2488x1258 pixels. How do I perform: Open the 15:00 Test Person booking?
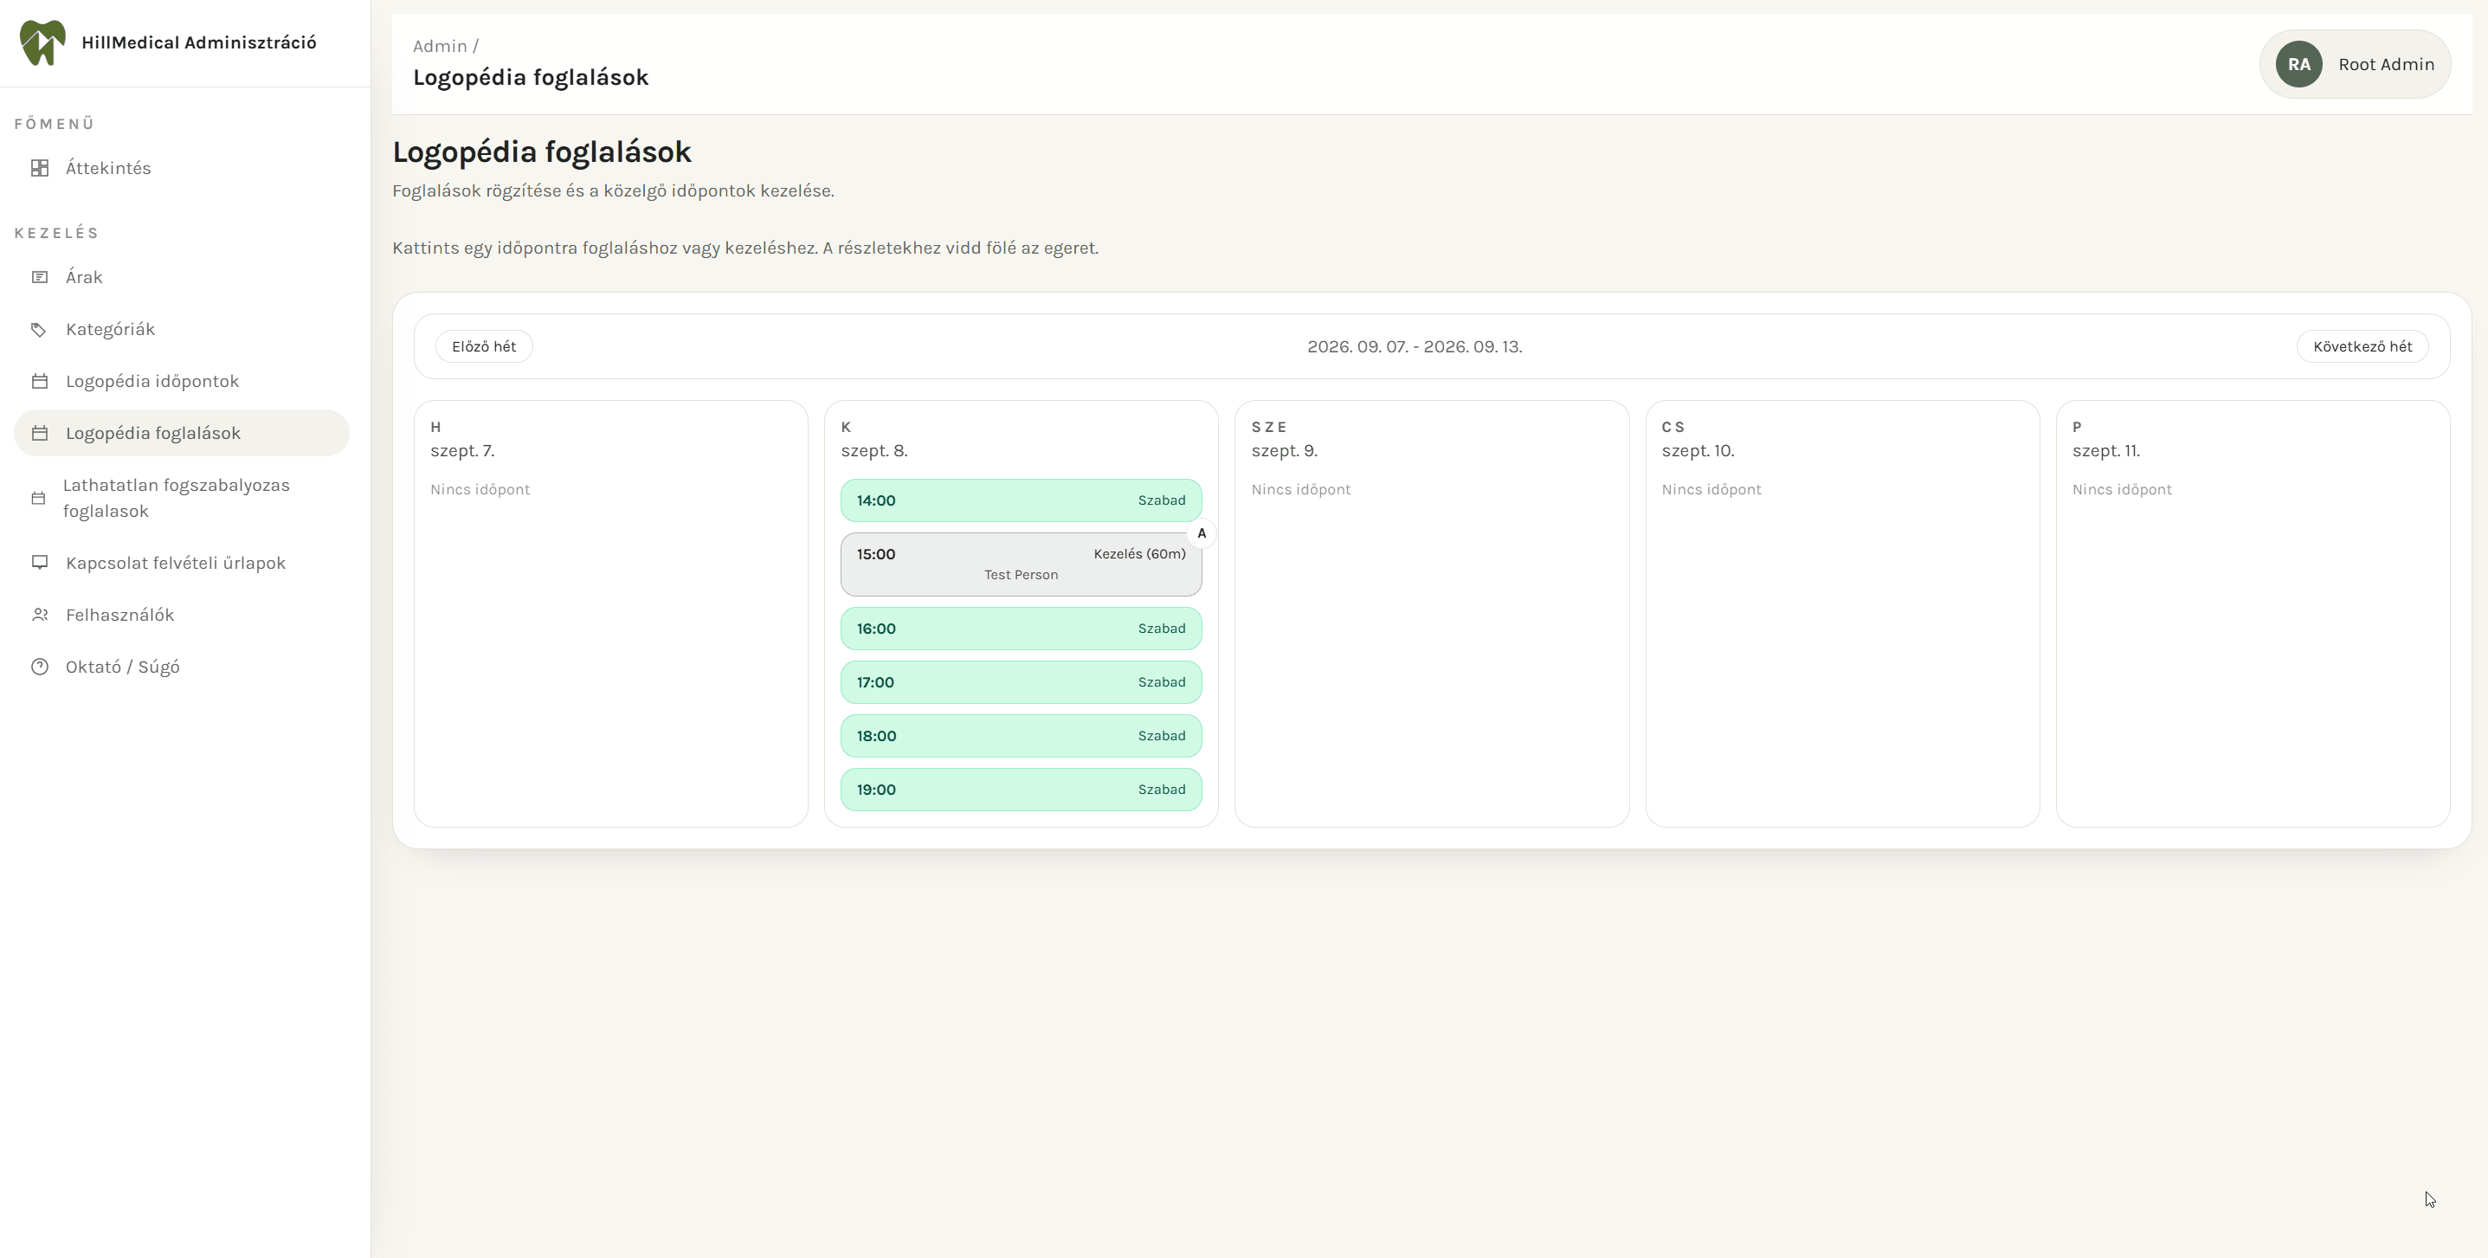point(1021,564)
